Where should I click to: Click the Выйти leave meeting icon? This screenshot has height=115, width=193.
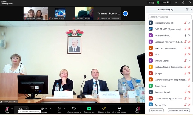pyautogui.click(x=138, y=109)
